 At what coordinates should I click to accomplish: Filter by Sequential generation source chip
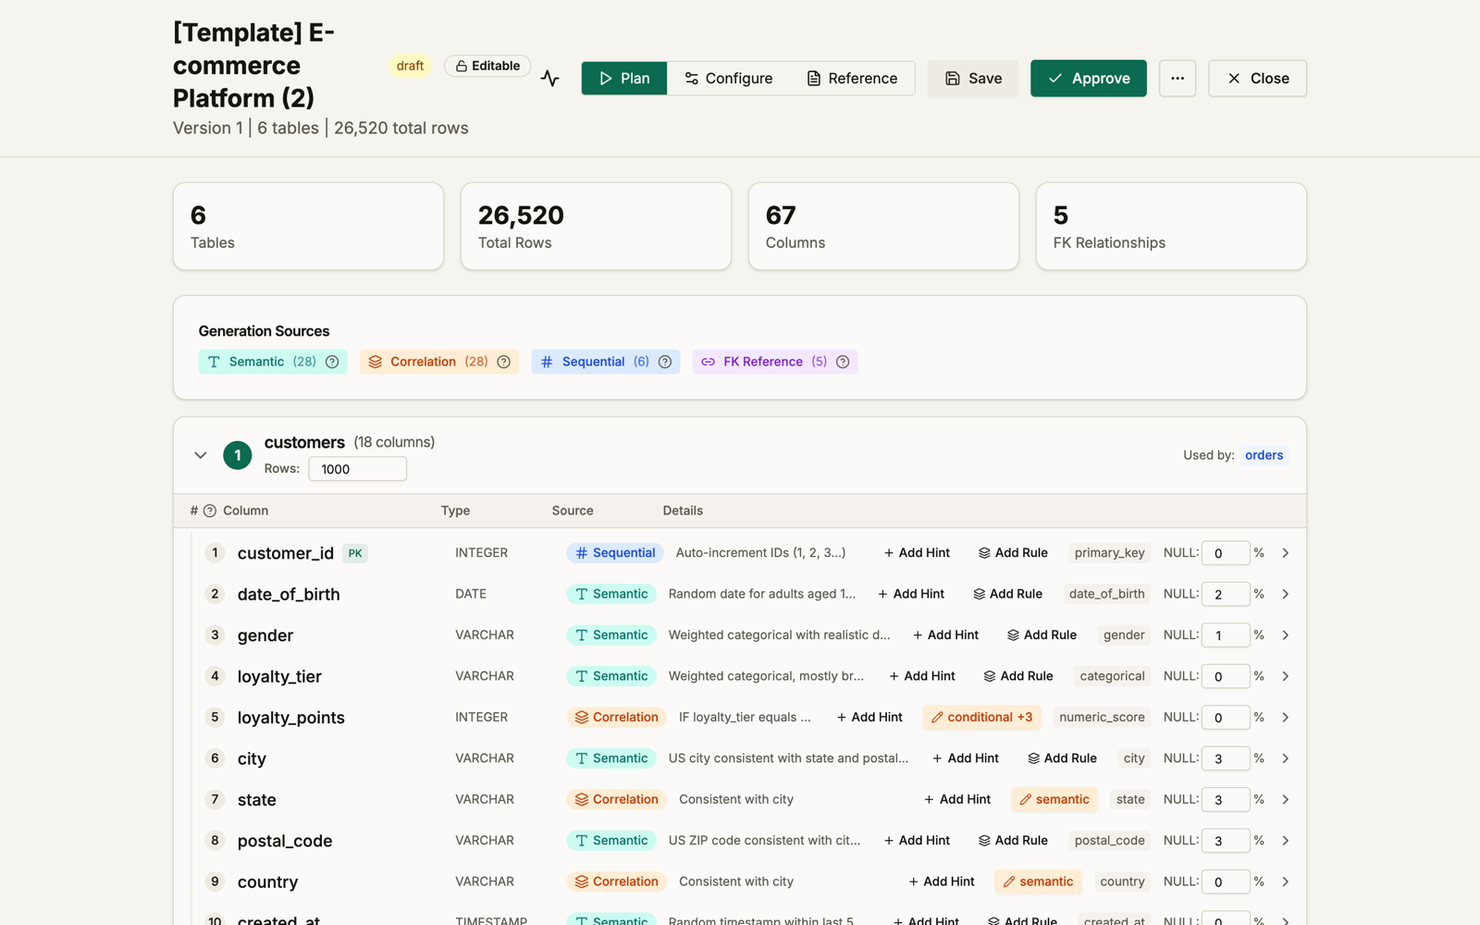click(606, 362)
